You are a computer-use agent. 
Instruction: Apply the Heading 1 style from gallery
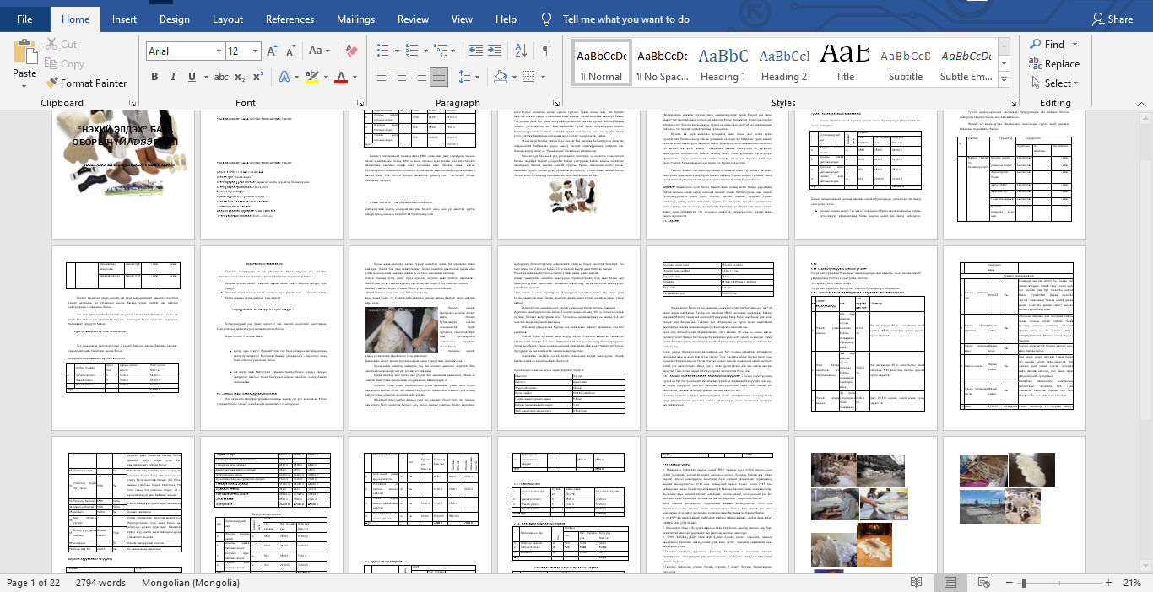[723, 63]
